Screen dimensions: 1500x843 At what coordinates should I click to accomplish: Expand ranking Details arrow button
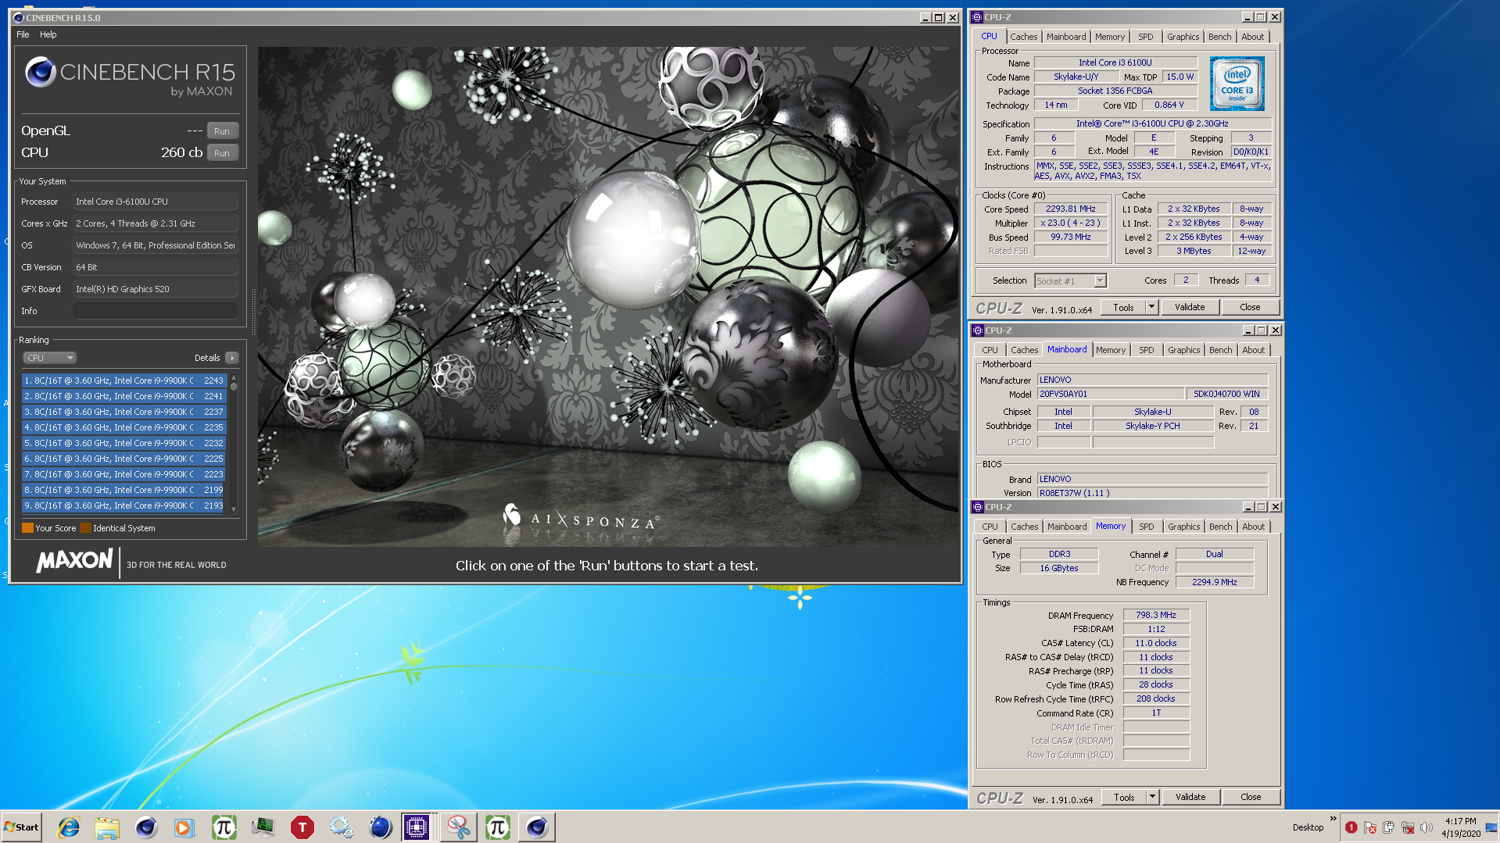point(232,358)
